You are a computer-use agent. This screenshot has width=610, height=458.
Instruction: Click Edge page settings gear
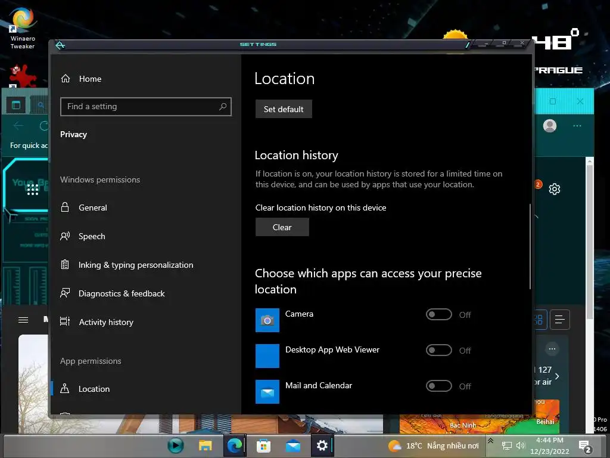(555, 189)
